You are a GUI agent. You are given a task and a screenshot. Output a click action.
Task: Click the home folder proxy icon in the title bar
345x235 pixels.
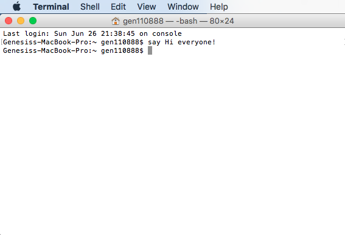pos(115,21)
